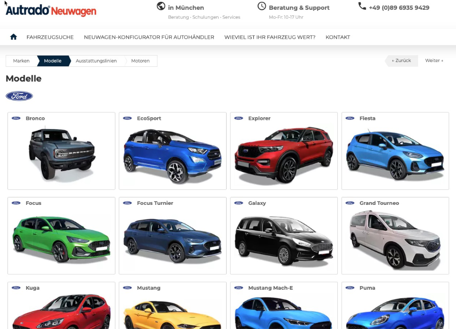Click the Bronco model title
Screen dimensions: 456x329
point(35,119)
